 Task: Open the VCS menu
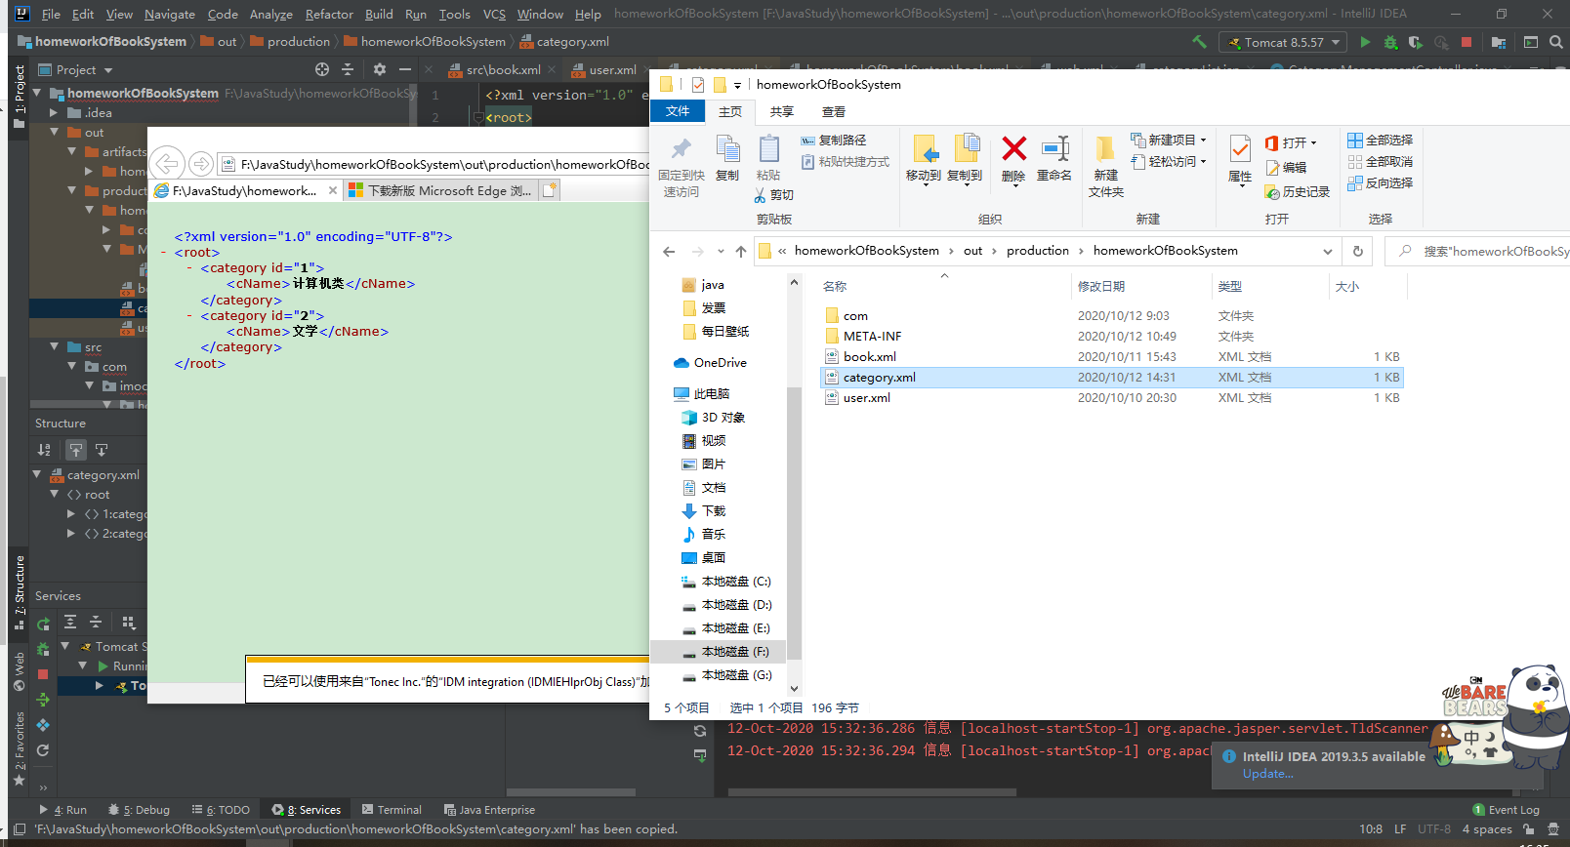[494, 14]
